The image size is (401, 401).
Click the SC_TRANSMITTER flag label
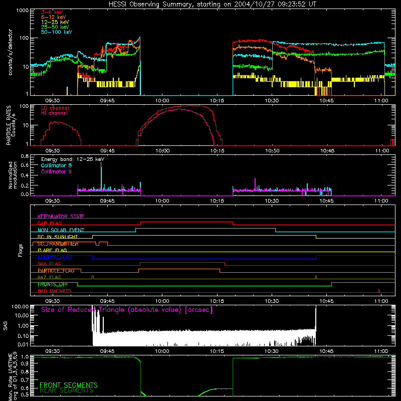tap(58, 244)
